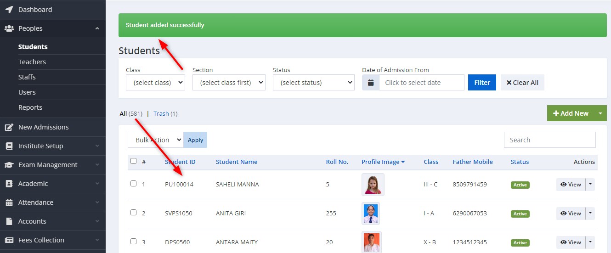Click the Search input box
This screenshot has height=253, width=611.
(550, 140)
